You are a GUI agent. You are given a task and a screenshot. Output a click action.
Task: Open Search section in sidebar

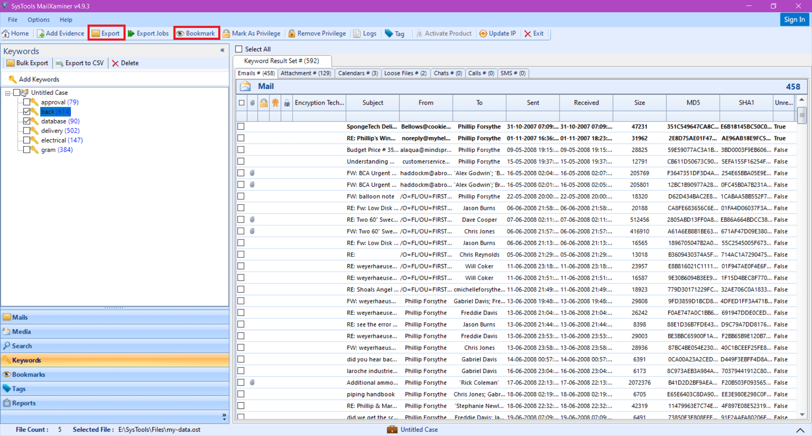click(x=115, y=346)
